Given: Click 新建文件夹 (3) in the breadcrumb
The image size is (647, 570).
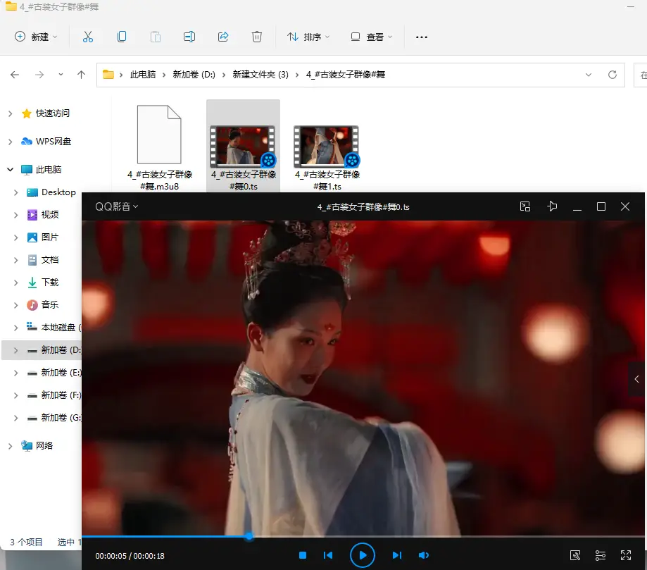Looking at the screenshot, I should [x=260, y=75].
